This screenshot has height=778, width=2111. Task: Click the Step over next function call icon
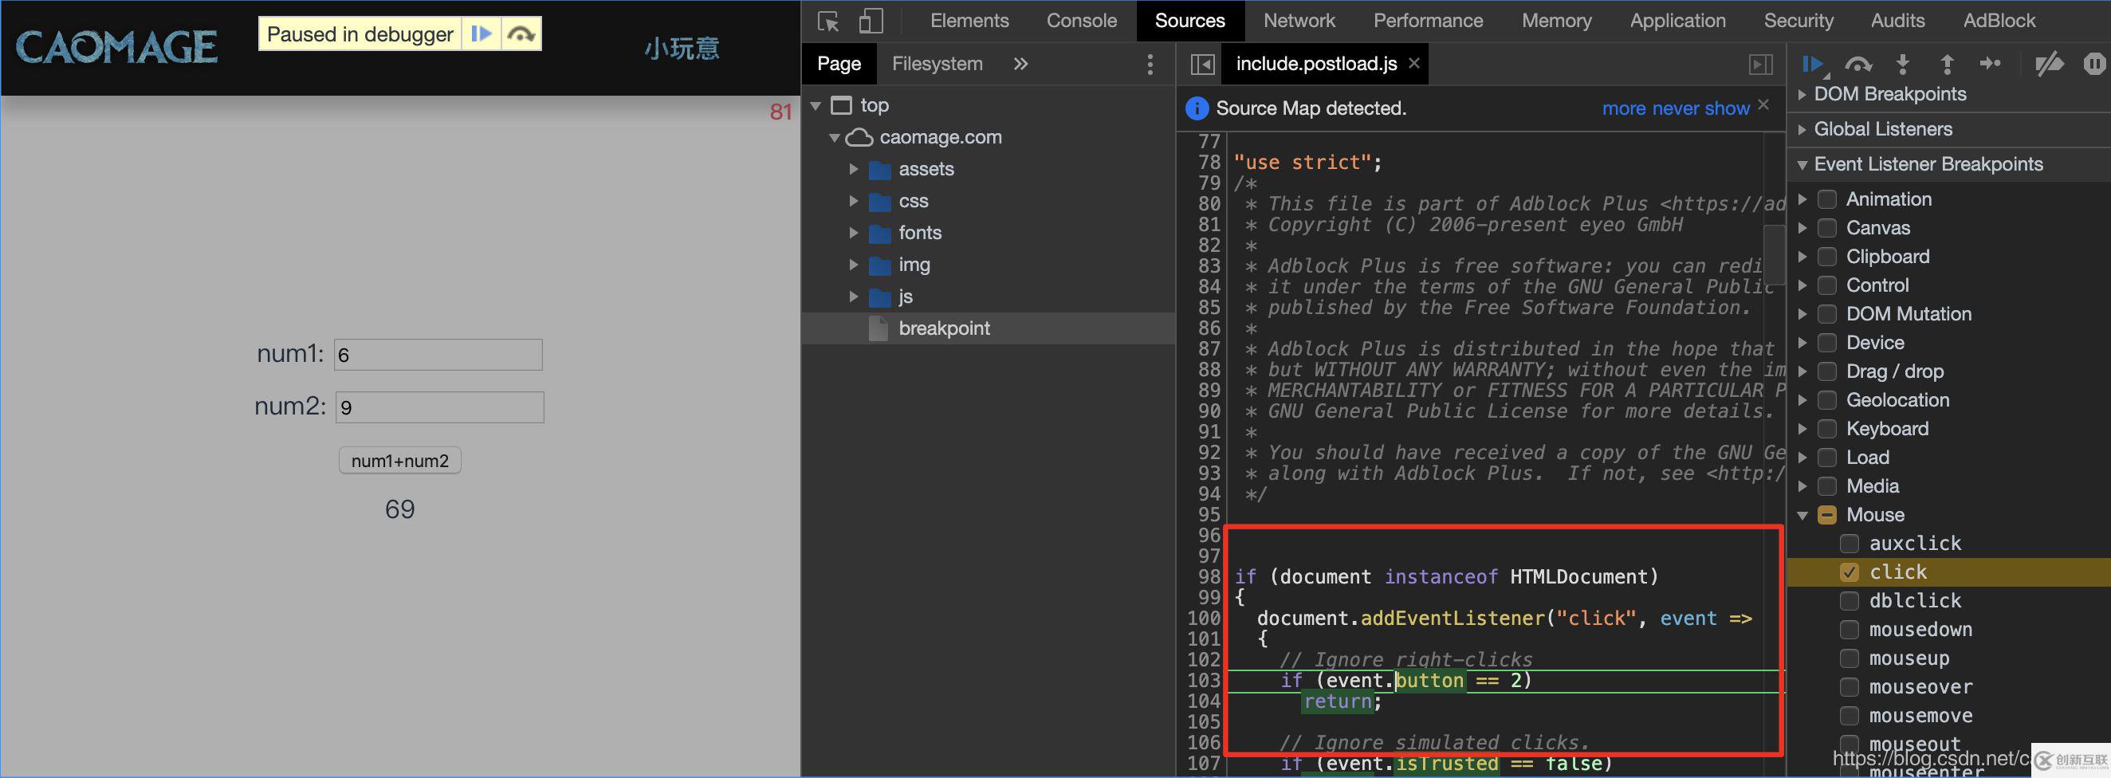1858,64
